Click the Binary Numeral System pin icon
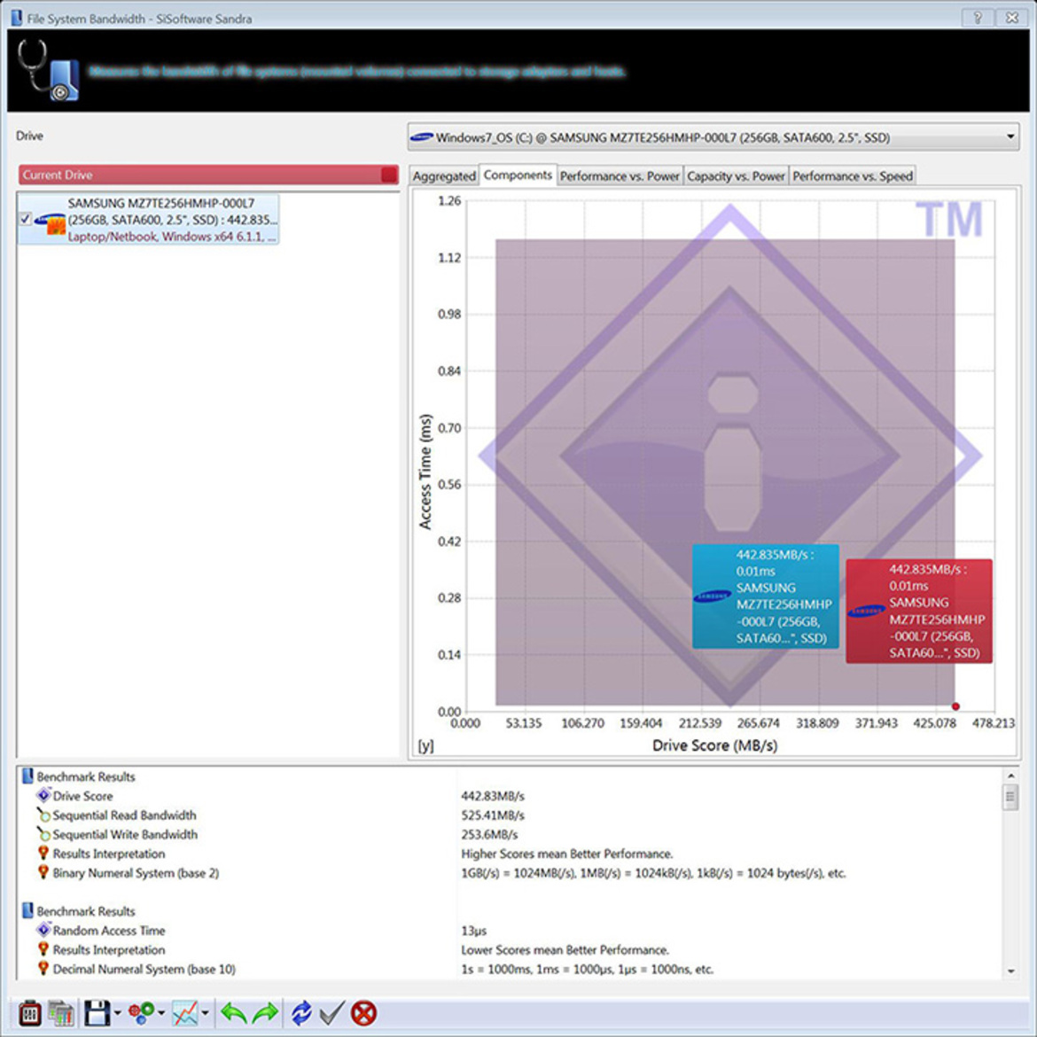 (43, 872)
